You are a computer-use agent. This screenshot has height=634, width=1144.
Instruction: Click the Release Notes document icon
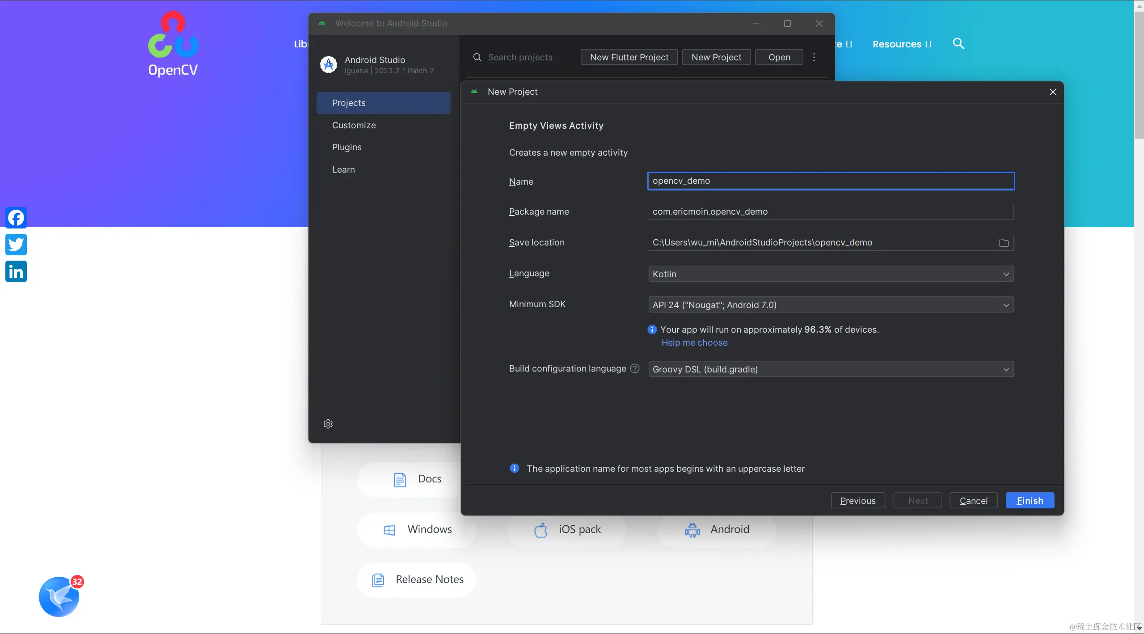(x=378, y=580)
